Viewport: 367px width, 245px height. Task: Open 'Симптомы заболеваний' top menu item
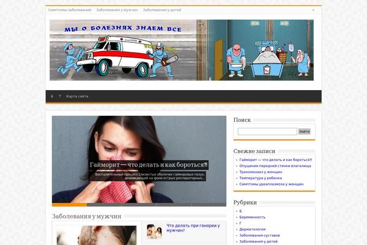(70, 10)
